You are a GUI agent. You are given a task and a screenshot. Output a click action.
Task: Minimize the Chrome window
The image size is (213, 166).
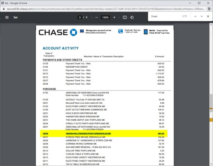click(x=190, y=3)
